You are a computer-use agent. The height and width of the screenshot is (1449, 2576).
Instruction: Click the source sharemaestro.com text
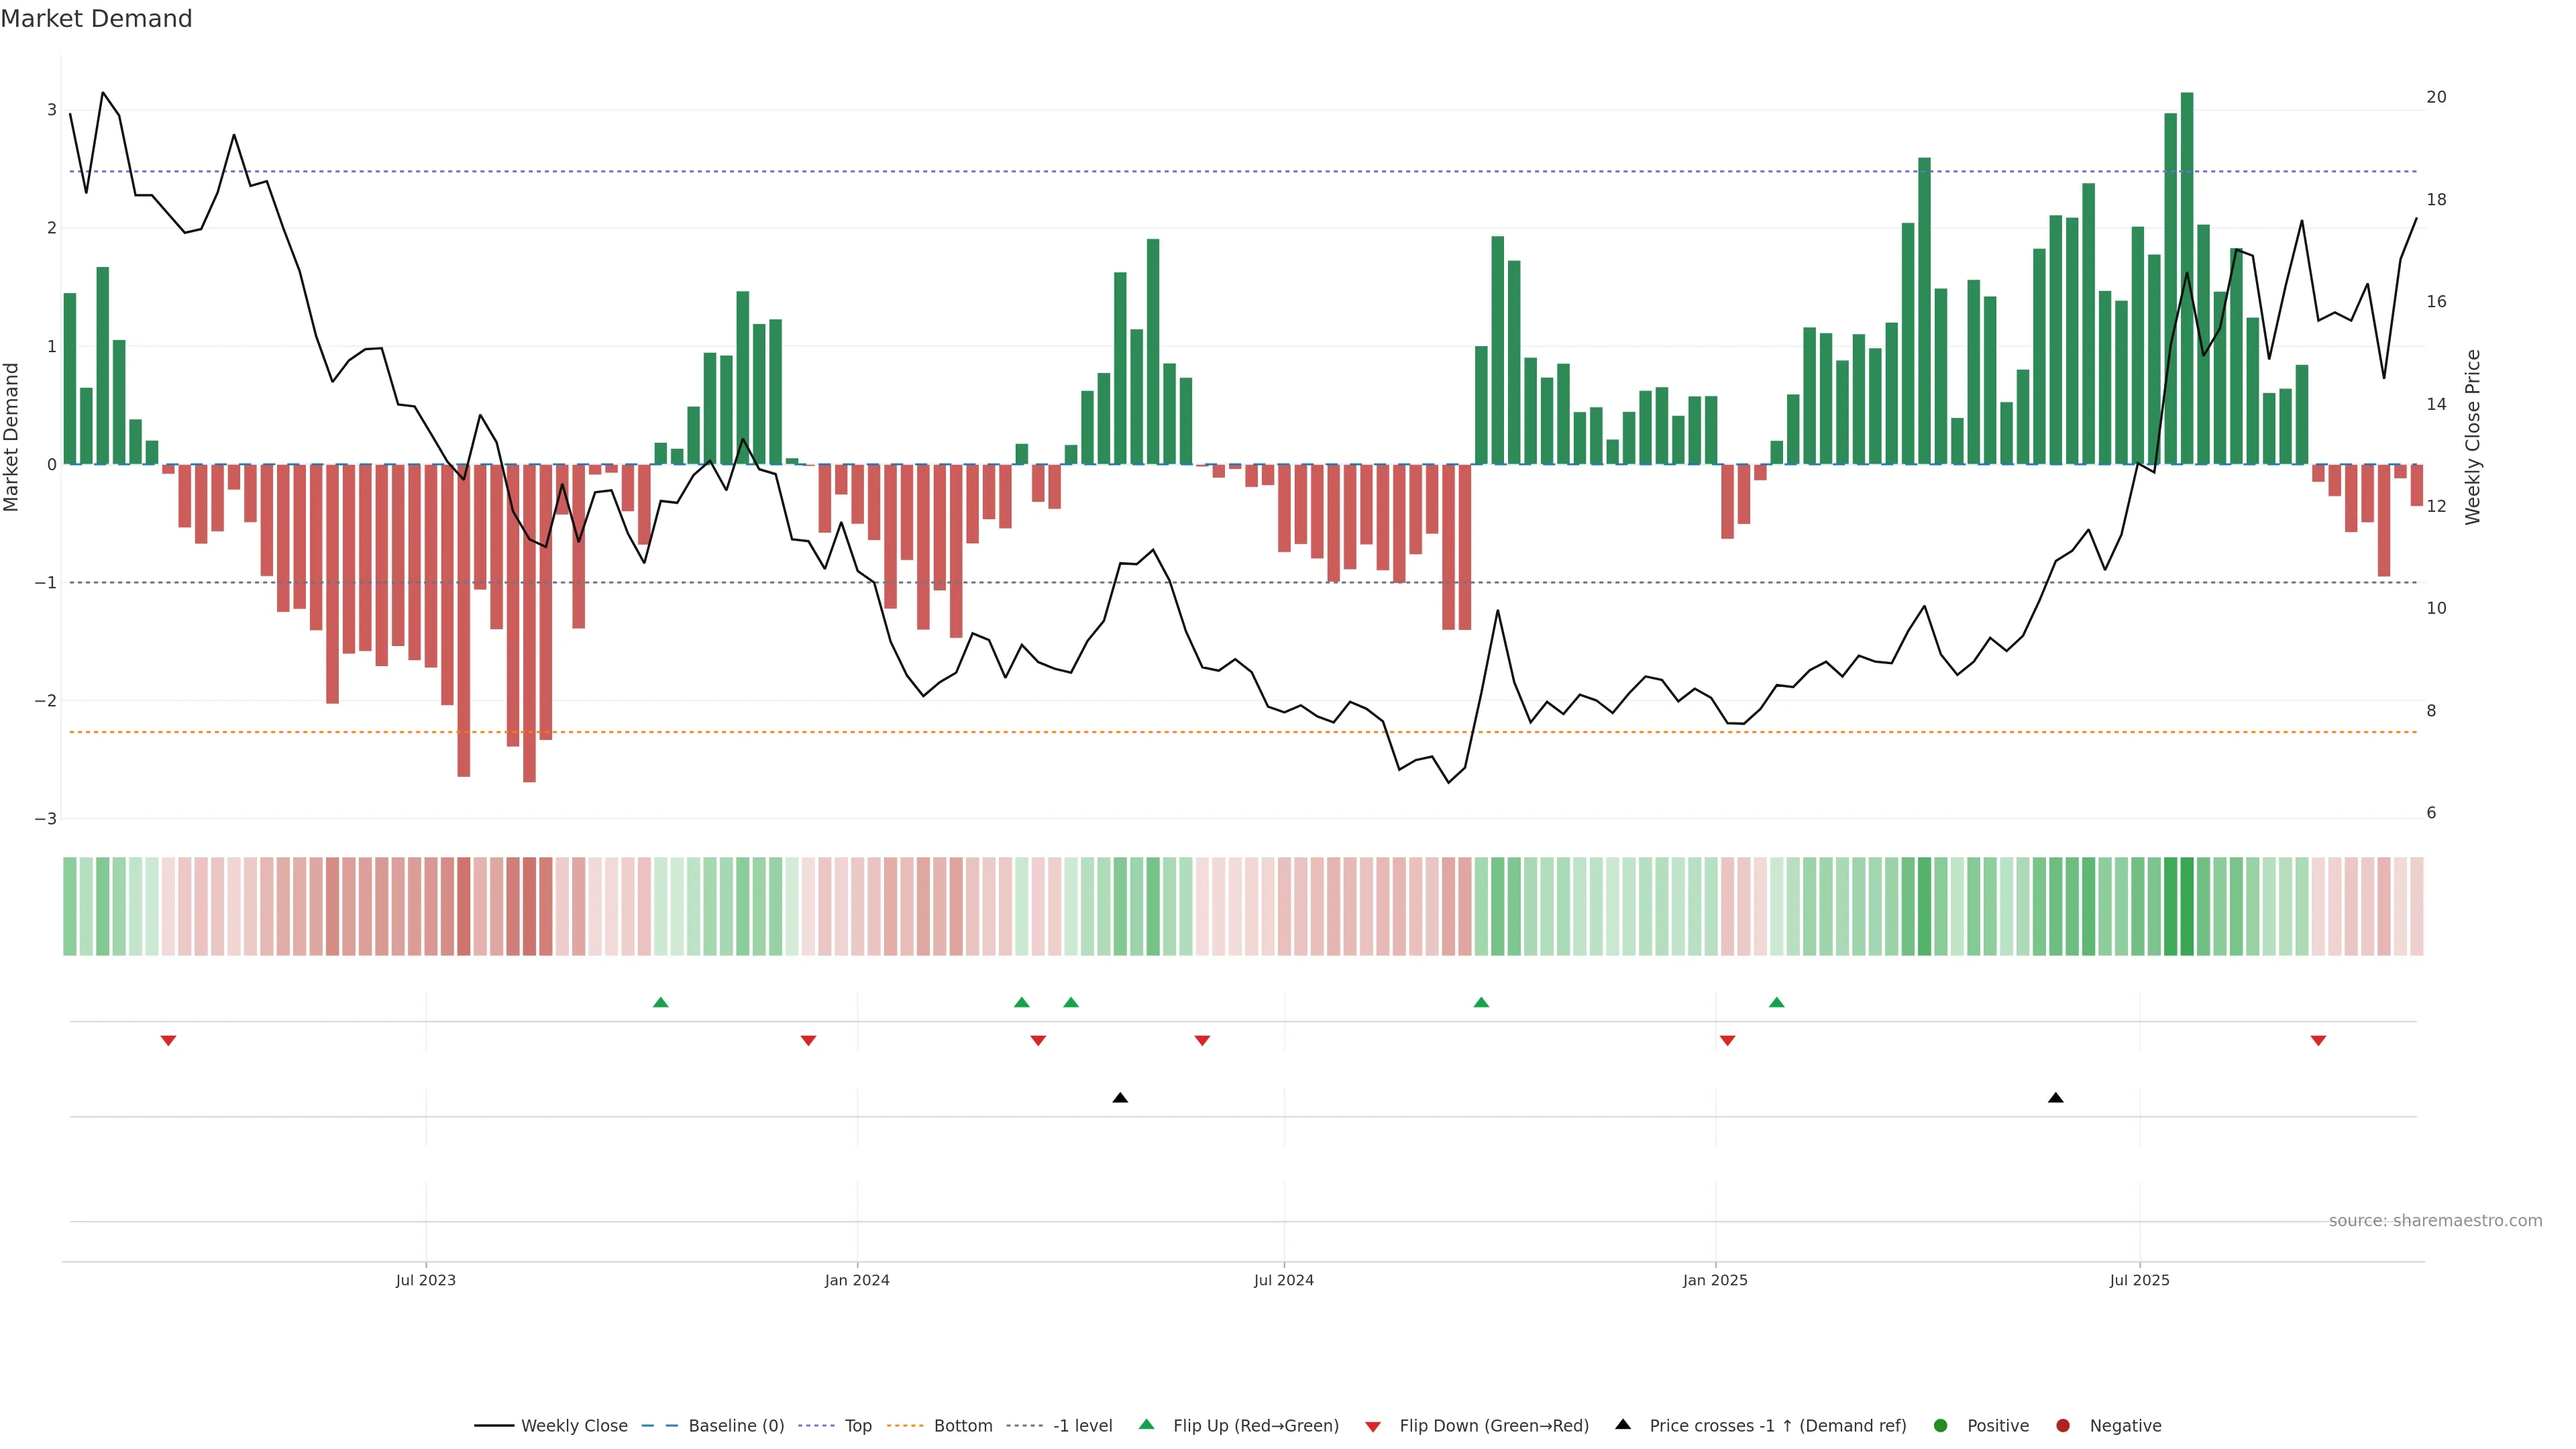pos(2435,1221)
